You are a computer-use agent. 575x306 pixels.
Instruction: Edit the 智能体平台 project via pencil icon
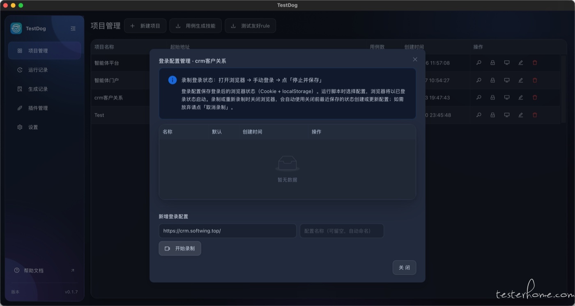[x=521, y=63]
